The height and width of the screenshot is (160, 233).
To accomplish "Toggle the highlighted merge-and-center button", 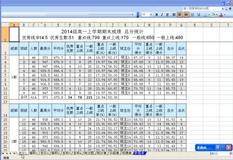I will [x=186, y=15].
